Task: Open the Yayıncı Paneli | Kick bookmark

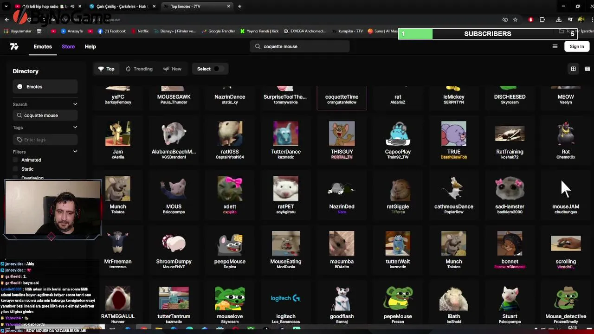Action: 259,31
